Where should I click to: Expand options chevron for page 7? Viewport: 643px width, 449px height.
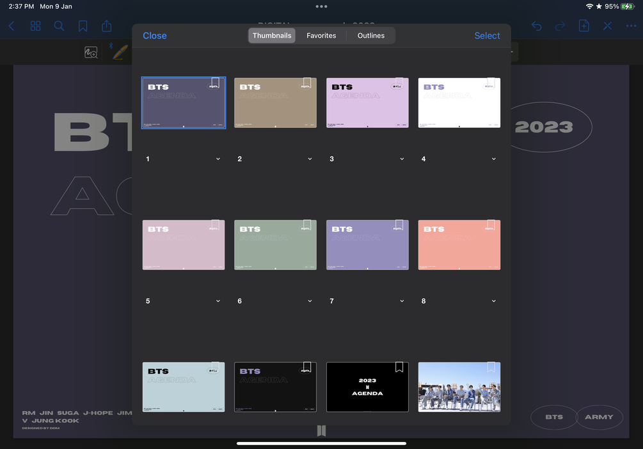coord(402,301)
